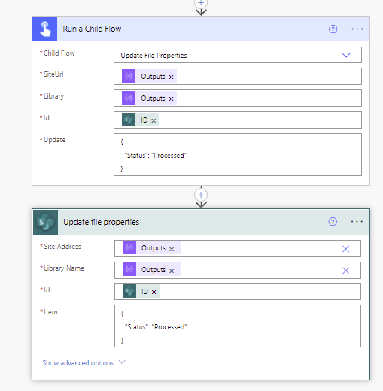Expand the Child Flow dropdown

click(346, 55)
